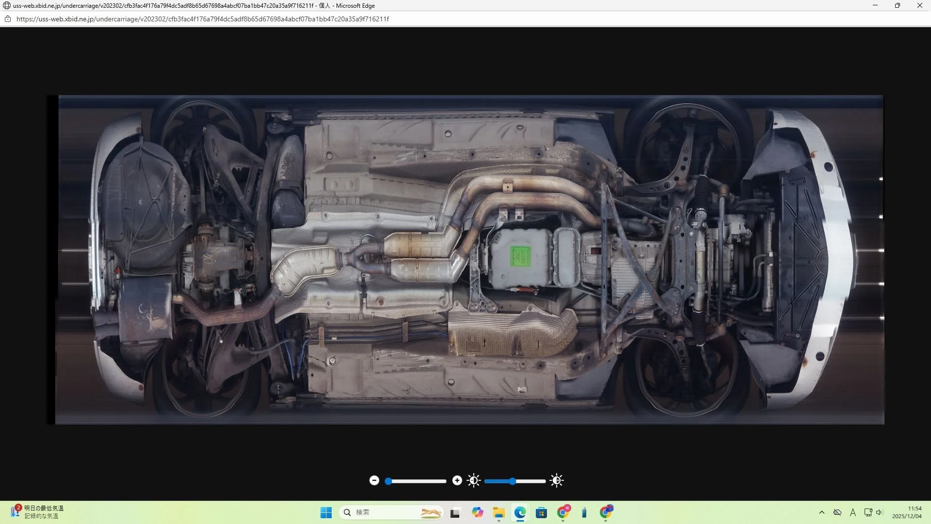Click the zoom level slider track
The width and height of the screenshot is (931, 524).
click(417, 481)
